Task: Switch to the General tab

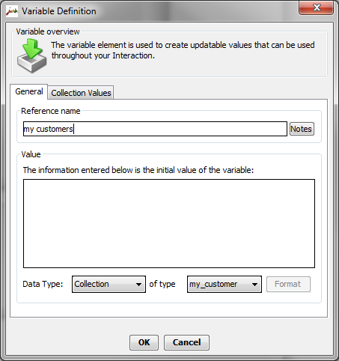Action: (29, 91)
